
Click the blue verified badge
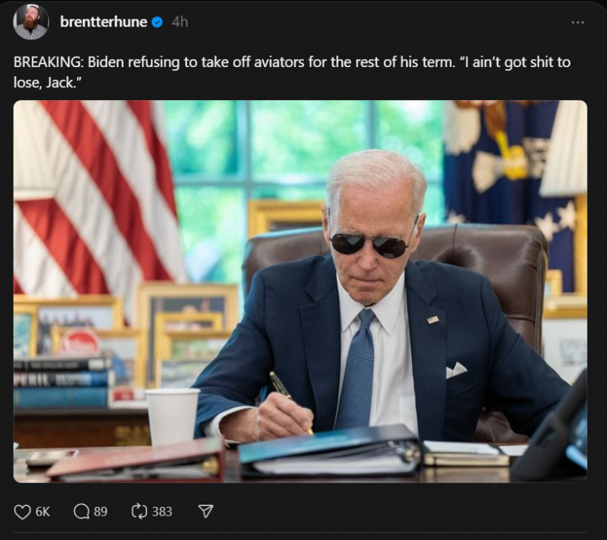coord(157,22)
